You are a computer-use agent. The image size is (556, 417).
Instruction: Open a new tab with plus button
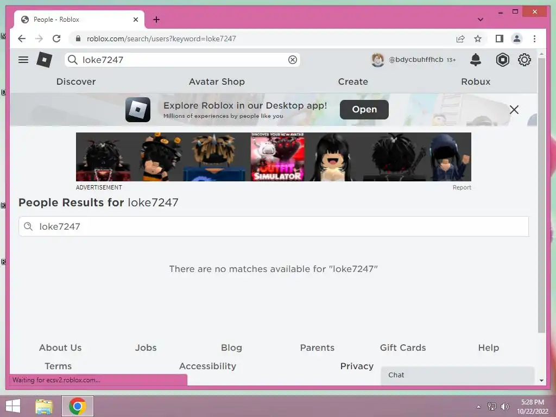tap(156, 20)
